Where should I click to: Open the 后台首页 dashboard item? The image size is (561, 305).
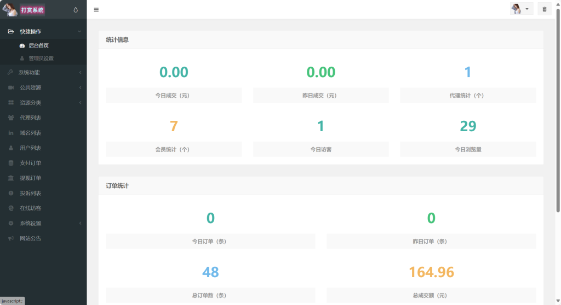click(38, 46)
